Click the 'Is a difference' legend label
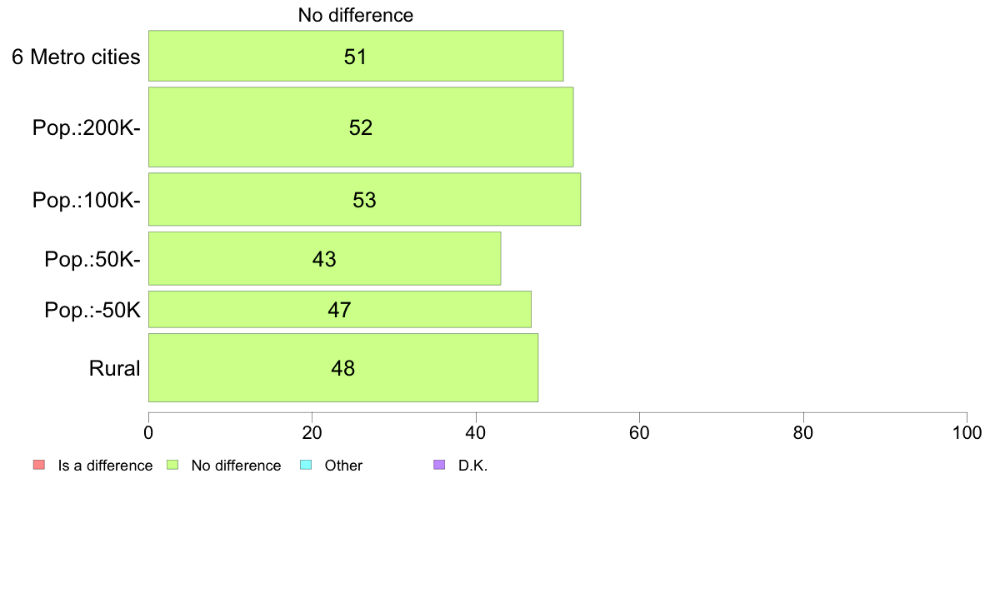 pyautogui.click(x=106, y=466)
